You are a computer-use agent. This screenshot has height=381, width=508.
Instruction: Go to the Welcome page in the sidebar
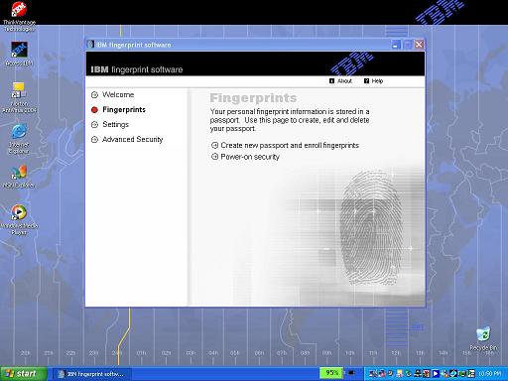coord(113,95)
